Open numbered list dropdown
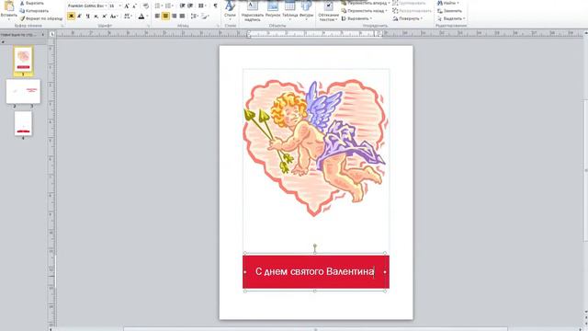Screen dimensions: 588x331 point(169,6)
